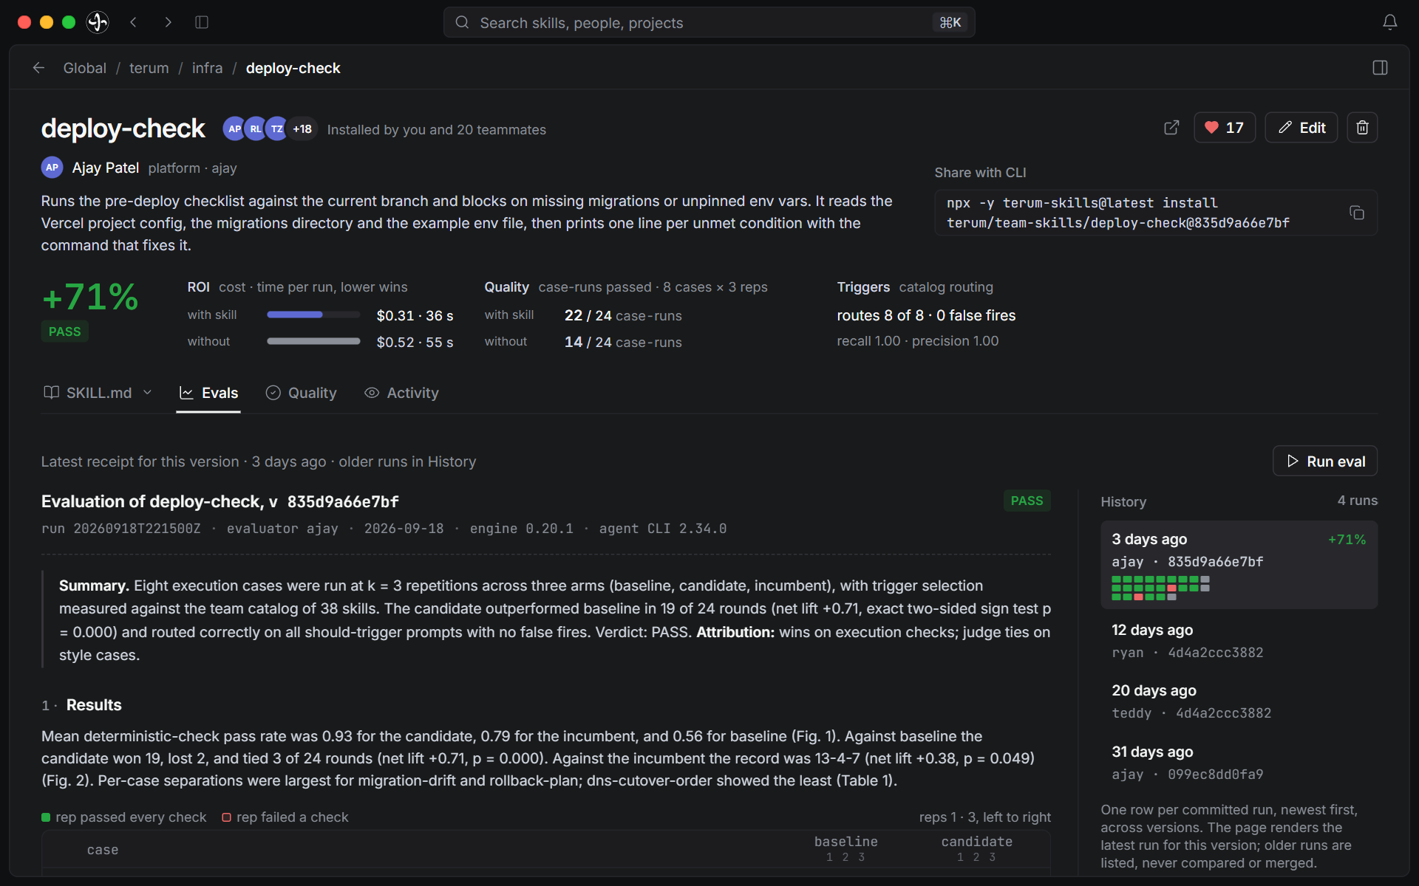1419x886 pixels.
Task: Open Ajay Patel author name
Action: [106, 168]
